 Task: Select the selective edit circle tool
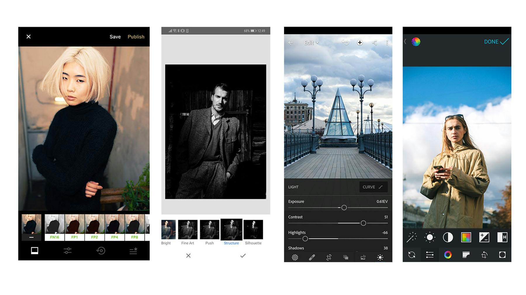pos(295,258)
